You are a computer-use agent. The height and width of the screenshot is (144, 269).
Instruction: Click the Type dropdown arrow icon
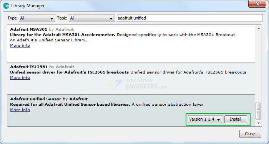coord(51,19)
